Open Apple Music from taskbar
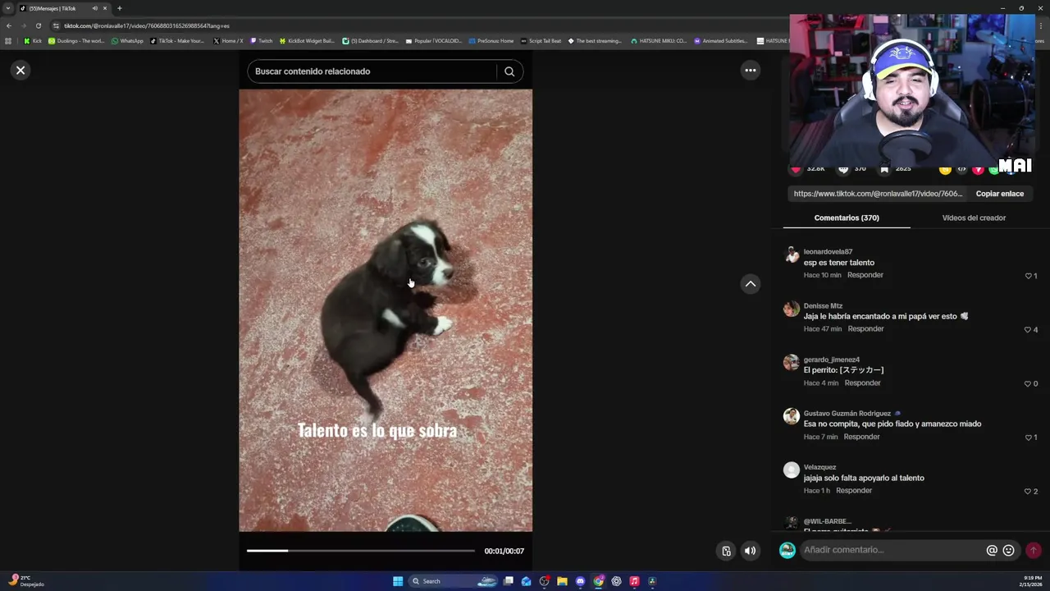1050x591 pixels. pyautogui.click(x=634, y=581)
